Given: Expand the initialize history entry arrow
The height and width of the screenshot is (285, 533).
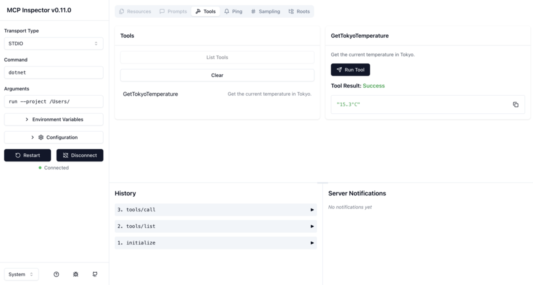Looking at the screenshot, I should (312, 243).
